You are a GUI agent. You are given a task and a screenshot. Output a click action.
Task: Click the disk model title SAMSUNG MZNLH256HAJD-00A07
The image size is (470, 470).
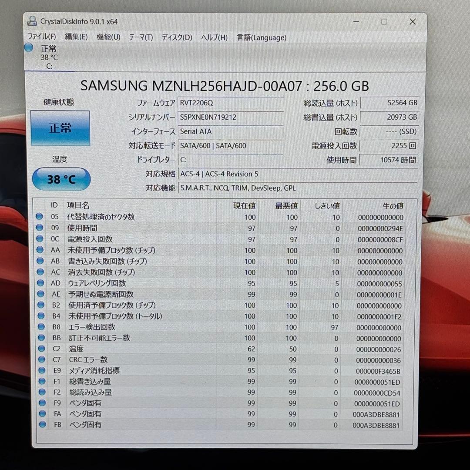[x=191, y=86]
